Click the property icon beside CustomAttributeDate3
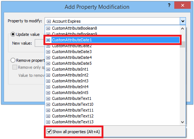 48,52
